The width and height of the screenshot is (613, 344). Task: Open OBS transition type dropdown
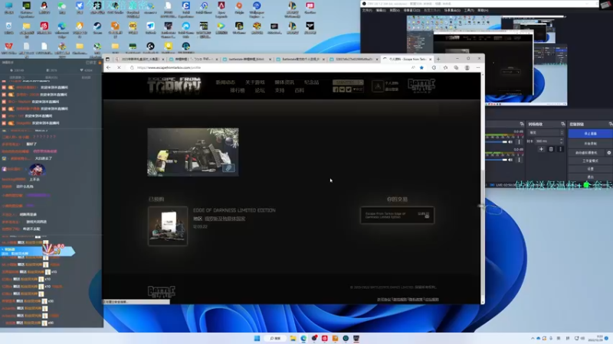(546, 132)
